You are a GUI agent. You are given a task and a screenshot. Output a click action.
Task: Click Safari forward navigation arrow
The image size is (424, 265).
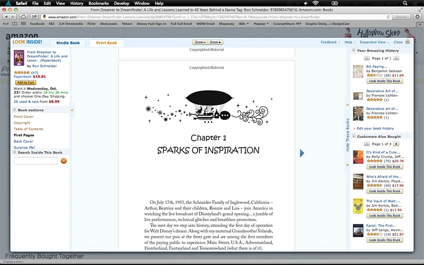point(13,17)
